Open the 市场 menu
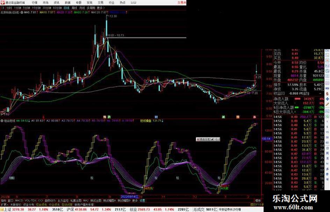This screenshot has width=330, height=212. [45, 3]
